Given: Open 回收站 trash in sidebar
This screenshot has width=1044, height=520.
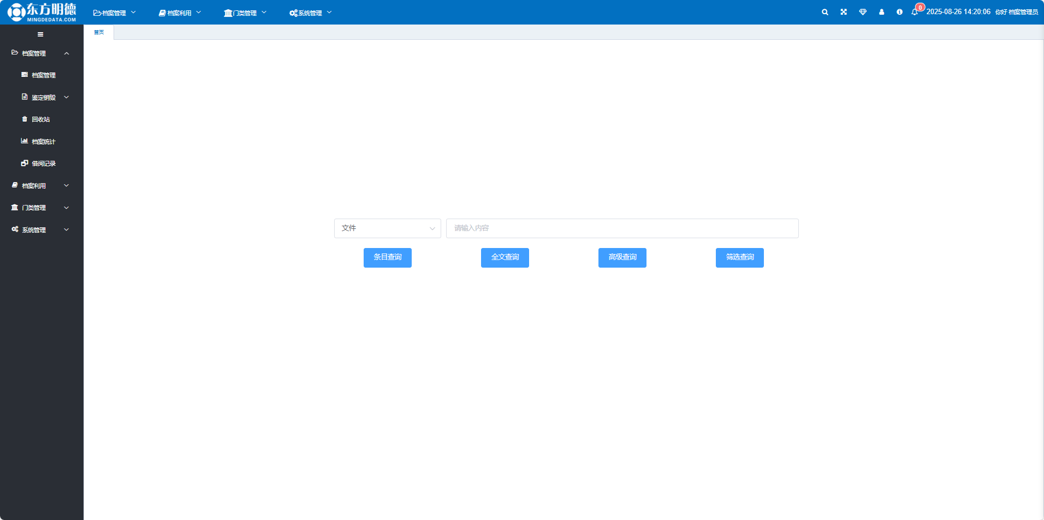Looking at the screenshot, I should [40, 119].
